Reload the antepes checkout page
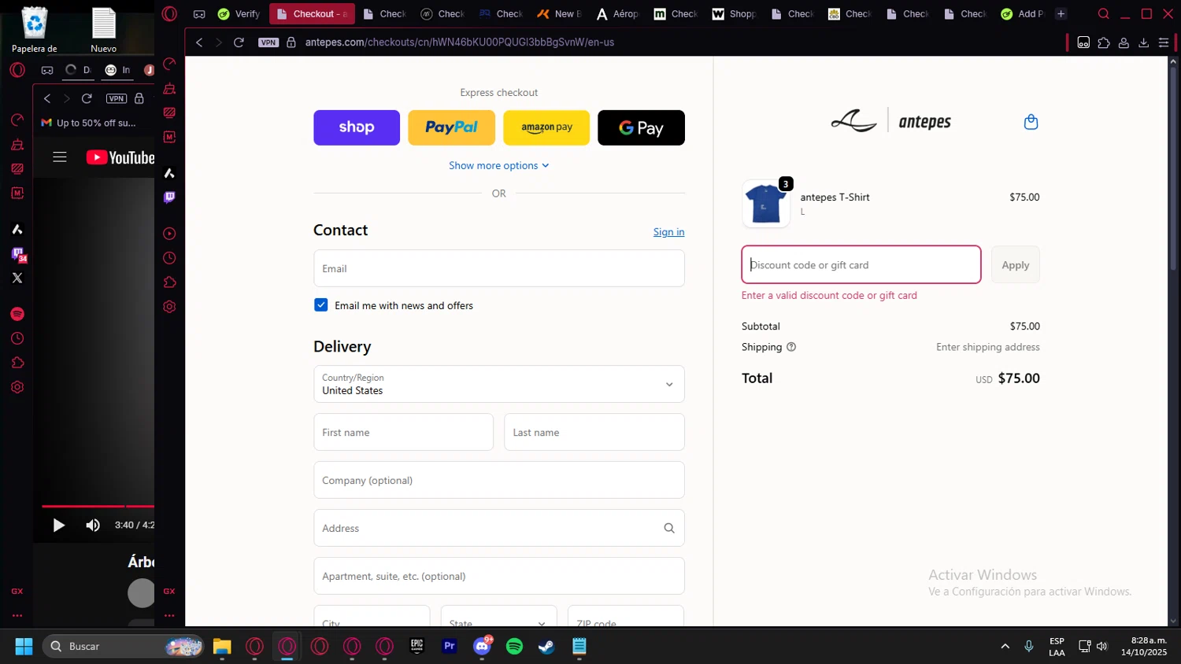 pyautogui.click(x=239, y=42)
